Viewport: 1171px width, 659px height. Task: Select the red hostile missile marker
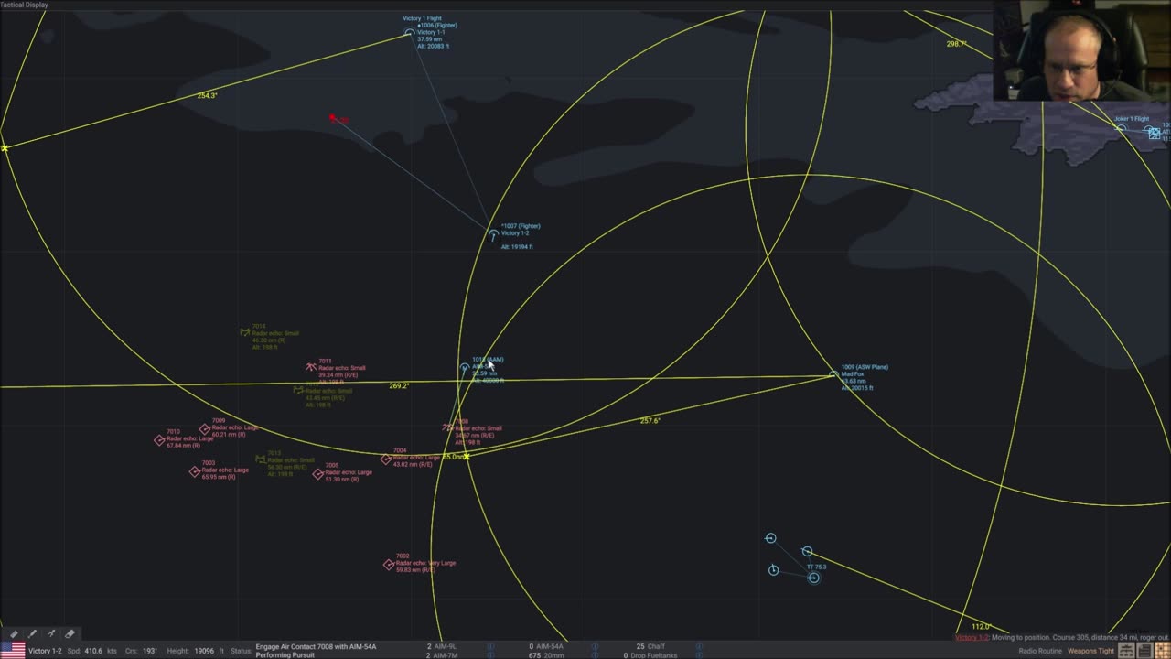(x=333, y=117)
